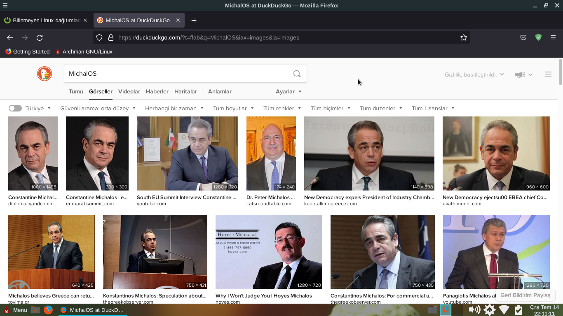Open the catsroundtable.com source link
Image resolution: width=563 pixels, height=316 pixels.
click(x=269, y=204)
